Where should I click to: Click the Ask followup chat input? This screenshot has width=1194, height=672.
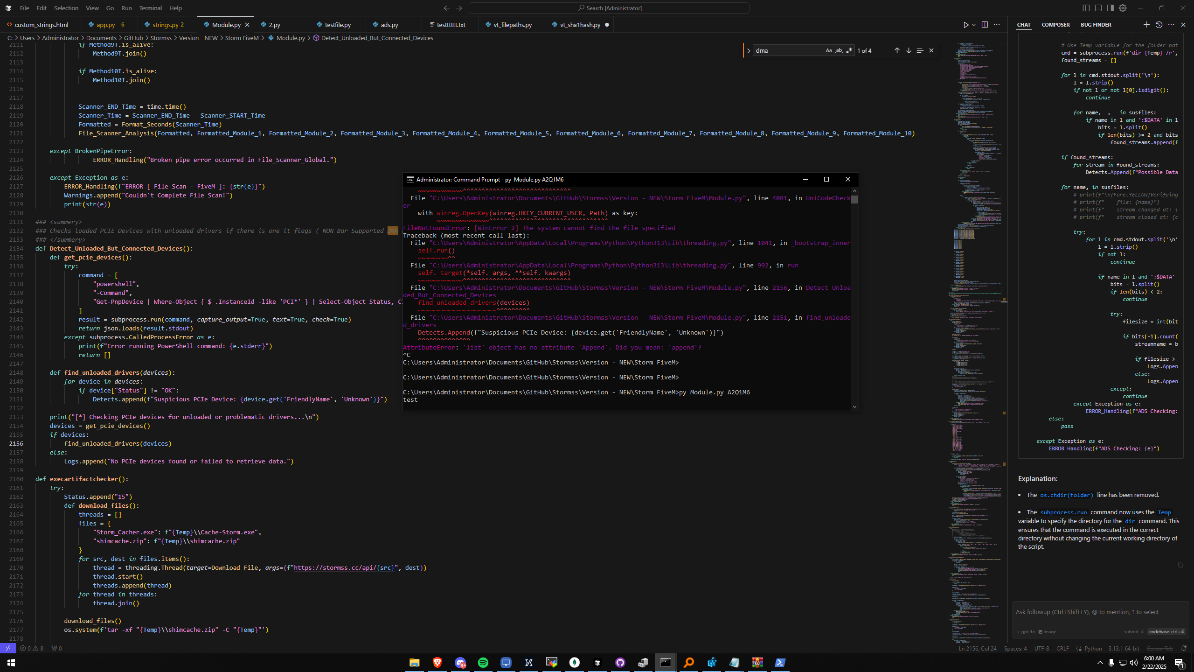click(1101, 612)
